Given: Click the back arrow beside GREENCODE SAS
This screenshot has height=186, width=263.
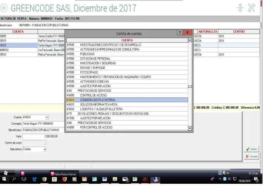Looking at the screenshot, I should (x=4, y=8).
